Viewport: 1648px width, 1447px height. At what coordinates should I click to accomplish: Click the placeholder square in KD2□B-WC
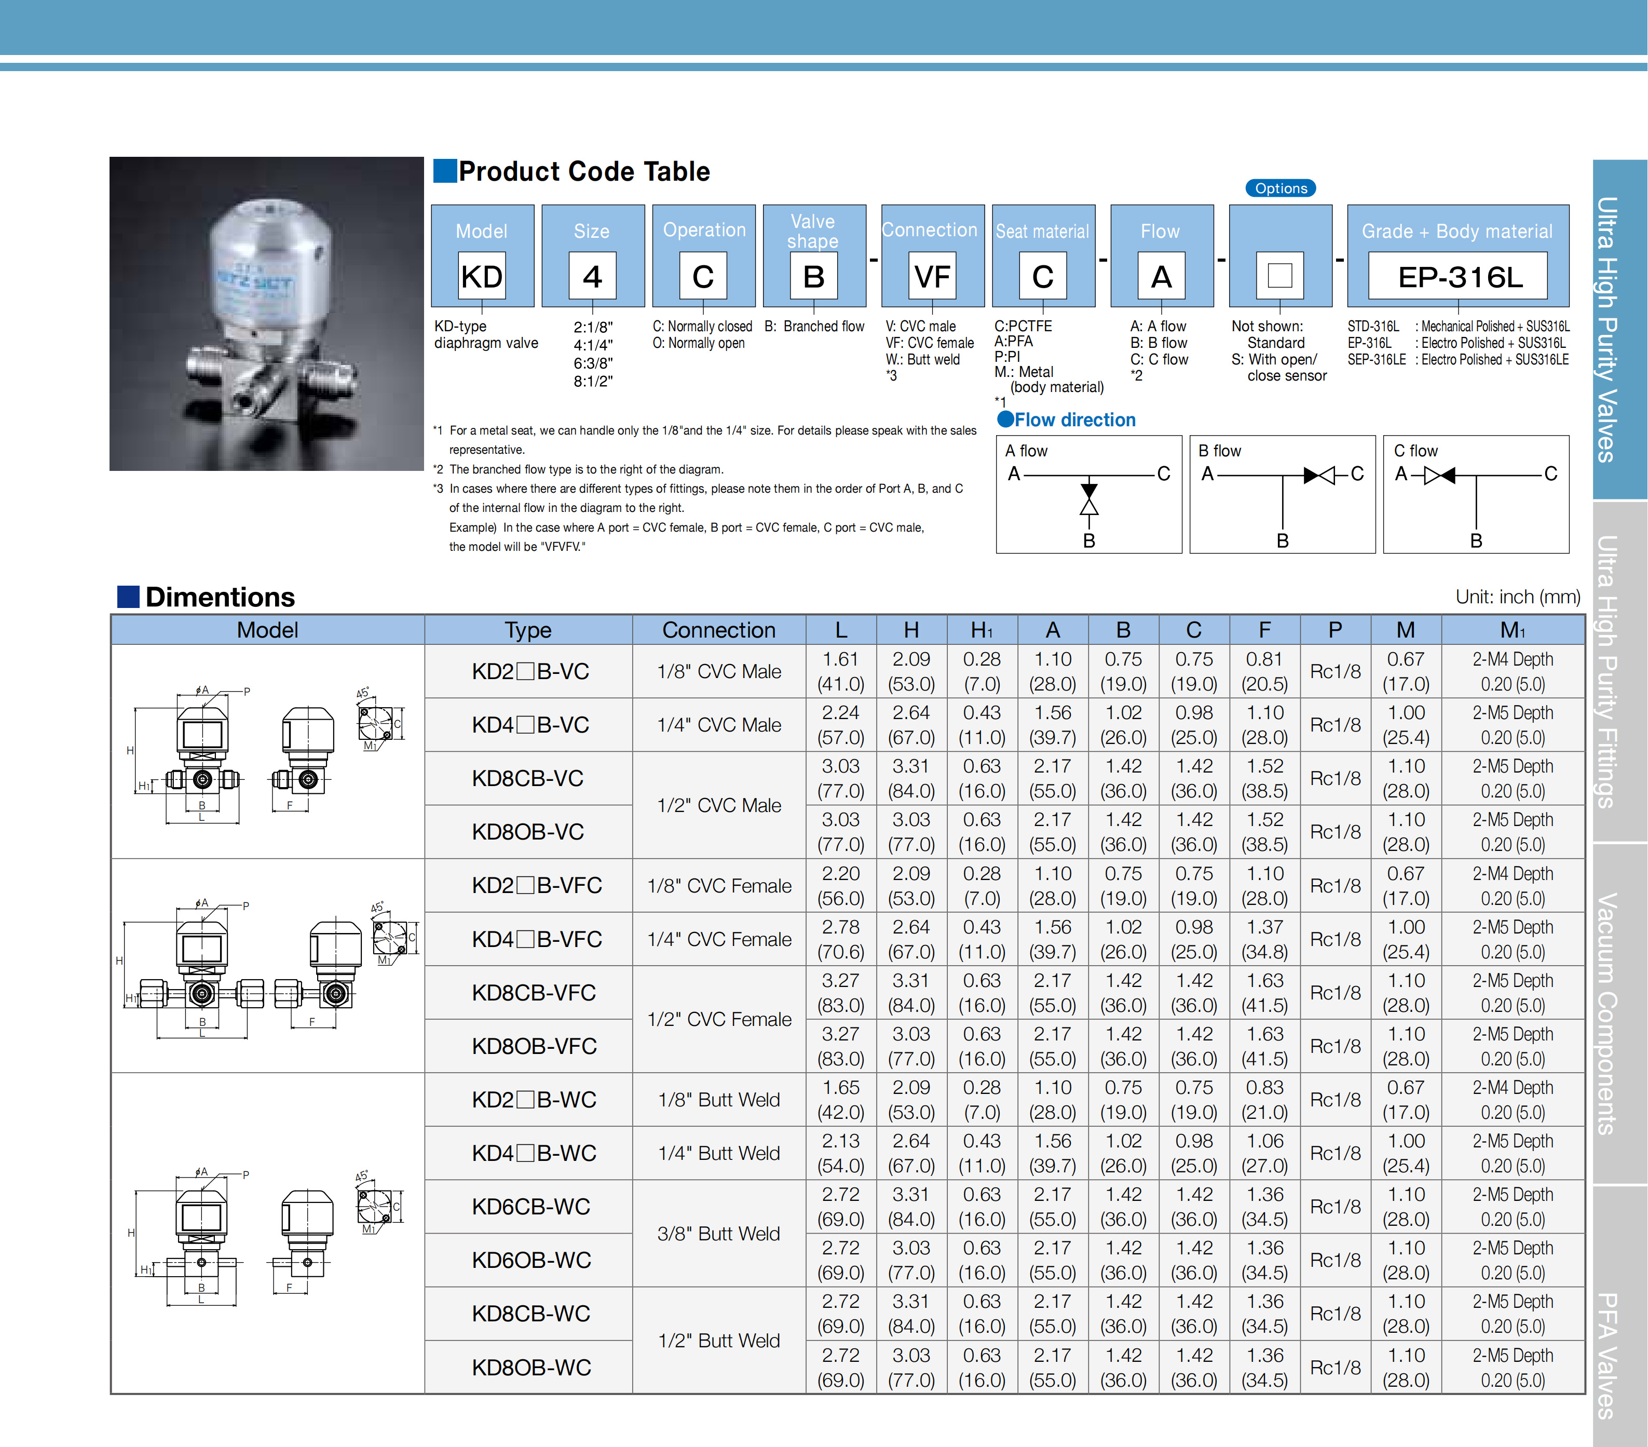[526, 1099]
